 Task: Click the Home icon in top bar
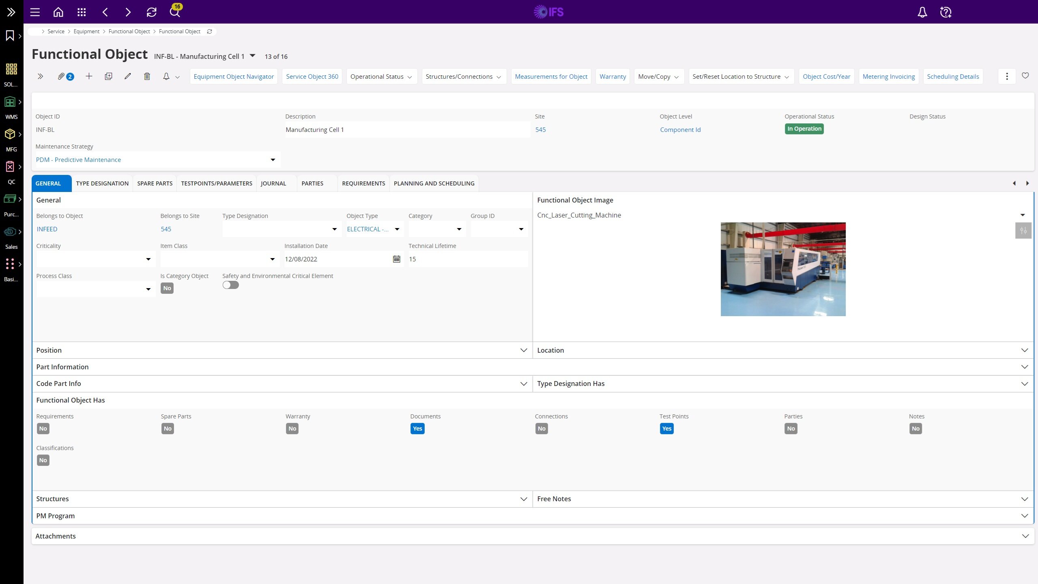[58, 12]
